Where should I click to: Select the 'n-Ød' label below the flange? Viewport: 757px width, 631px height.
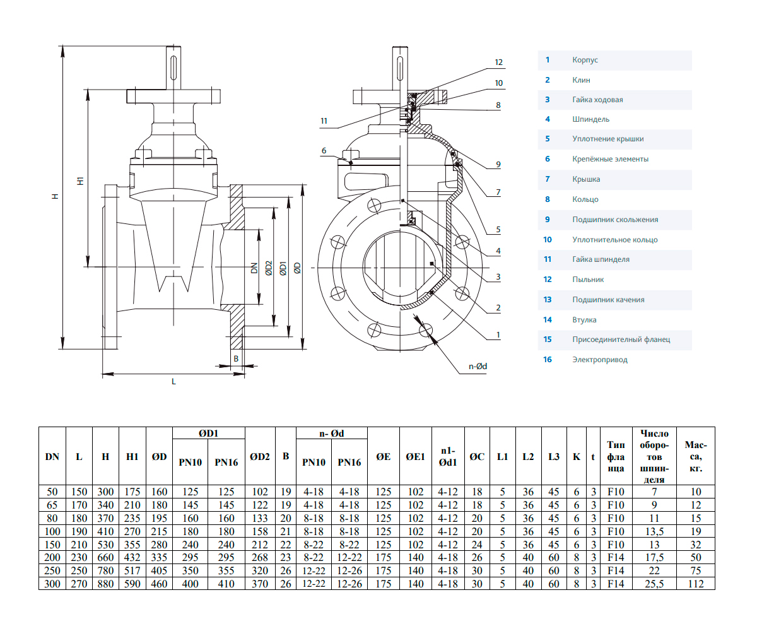click(x=478, y=367)
